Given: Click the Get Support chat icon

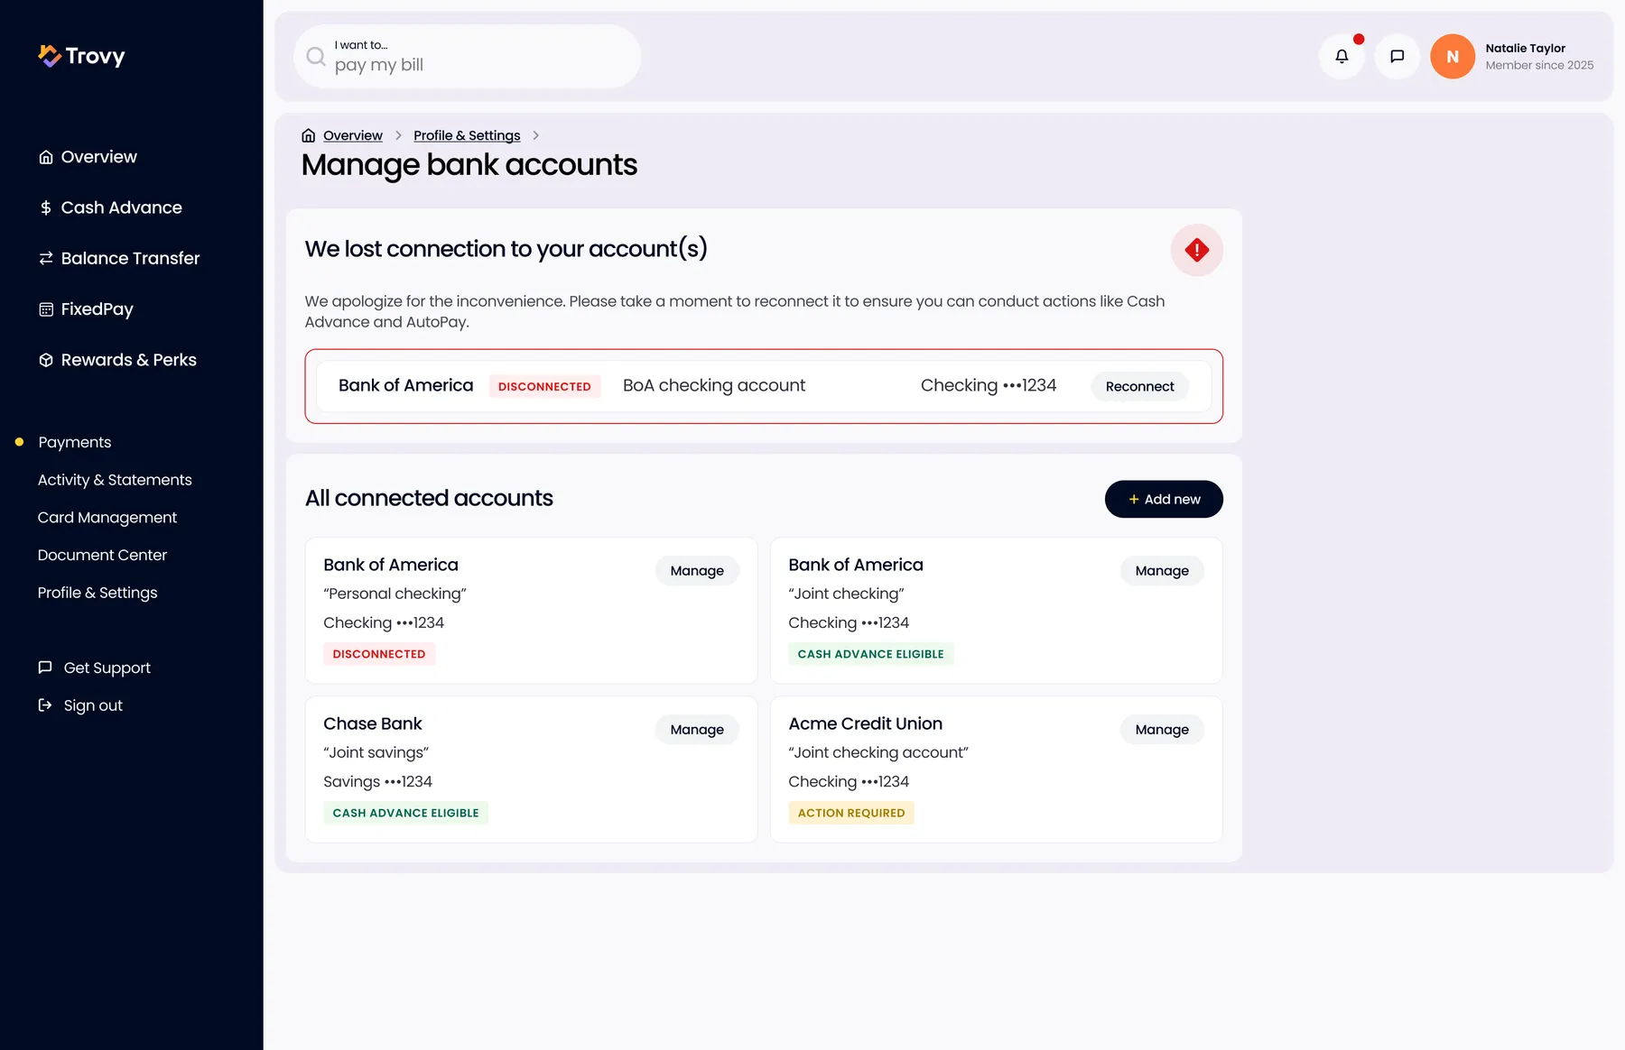Looking at the screenshot, I should click(45, 668).
